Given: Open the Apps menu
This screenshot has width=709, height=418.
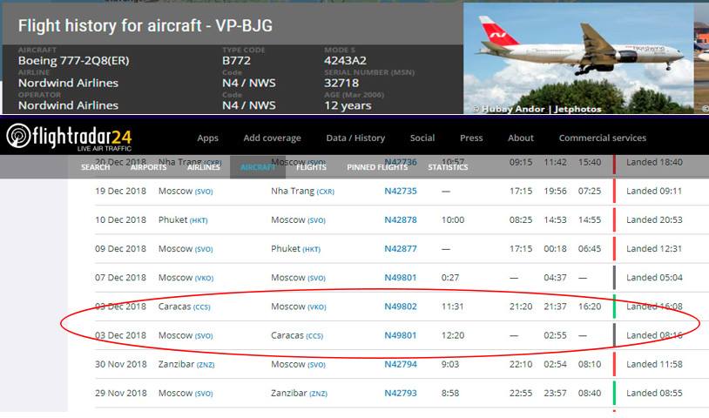Looking at the screenshot, I should [x=207, y=138].
